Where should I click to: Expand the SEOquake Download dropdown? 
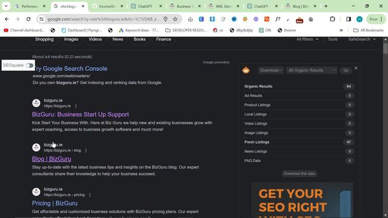271,70
